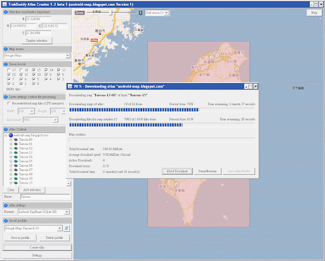Click blue arrow icon beside Zoom Levels
This screenshot has height=261, width=325.
[x=6, y=64]
